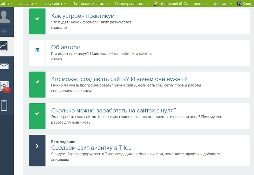Click the red '1' notification badge
The height and width of the screenshot is (175, 254).
click(x=7, y=90)
